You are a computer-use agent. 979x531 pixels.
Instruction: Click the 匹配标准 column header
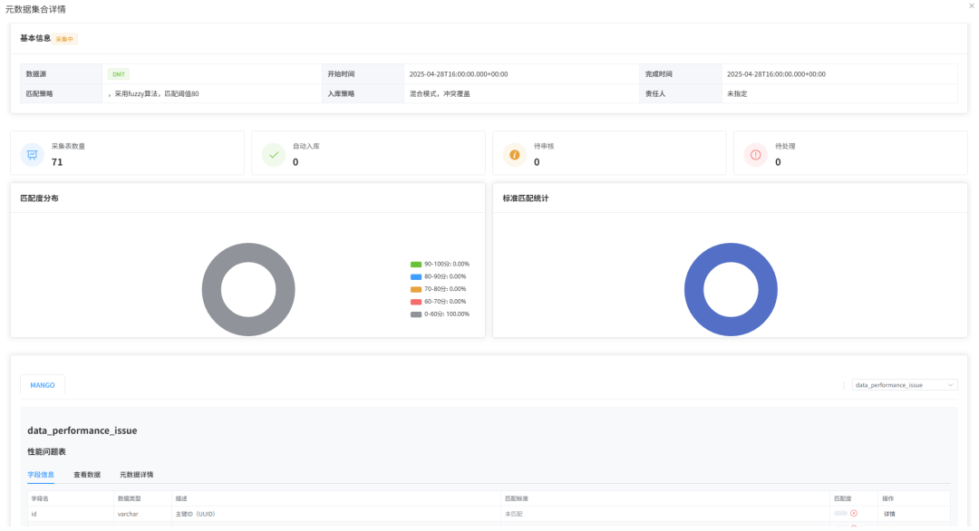pos(517,498)
